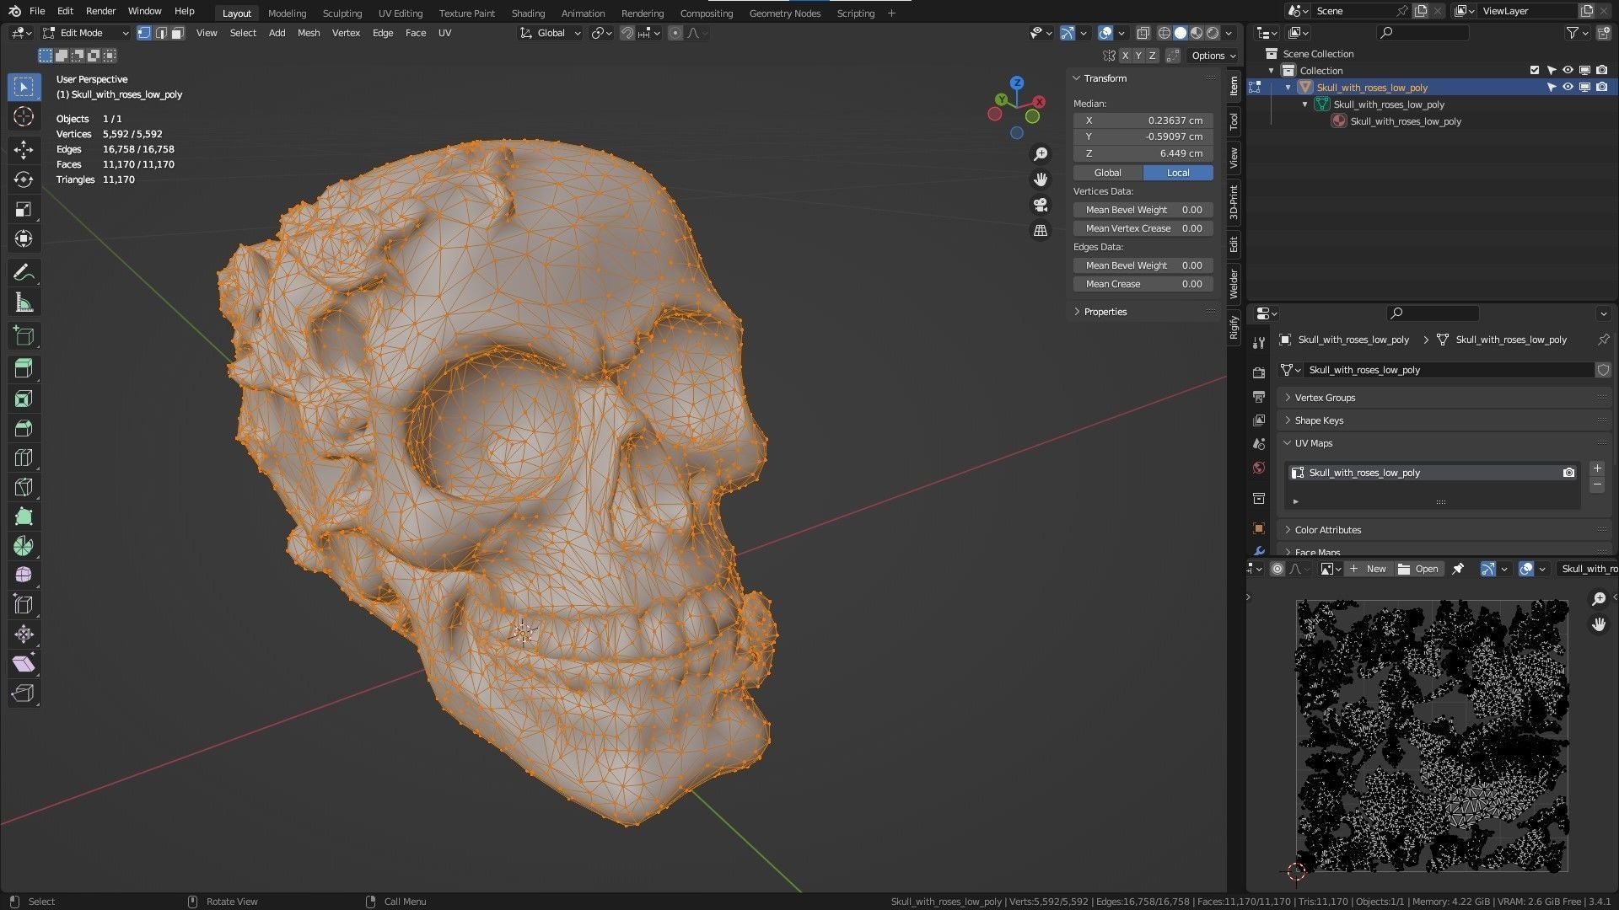Select the Add Cube tool
Screen dimensions: 1619x910
24,335
